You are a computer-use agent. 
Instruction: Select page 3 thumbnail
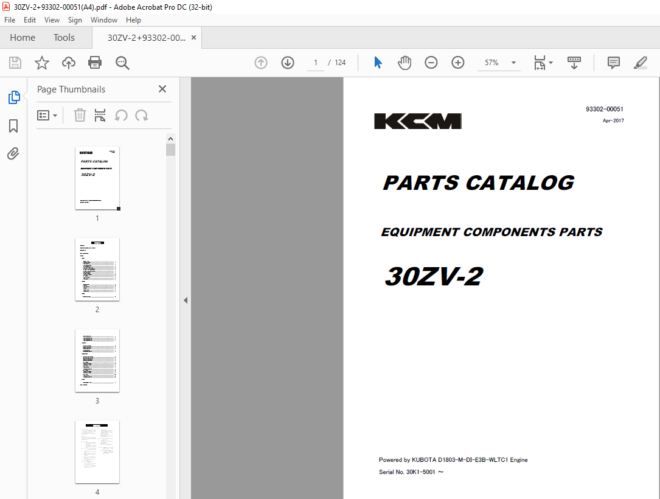point(97,361)
